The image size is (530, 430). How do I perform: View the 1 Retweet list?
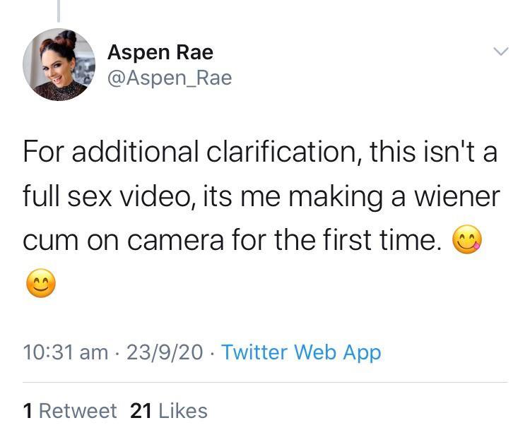pyautogui.click(x=70, y=410)
